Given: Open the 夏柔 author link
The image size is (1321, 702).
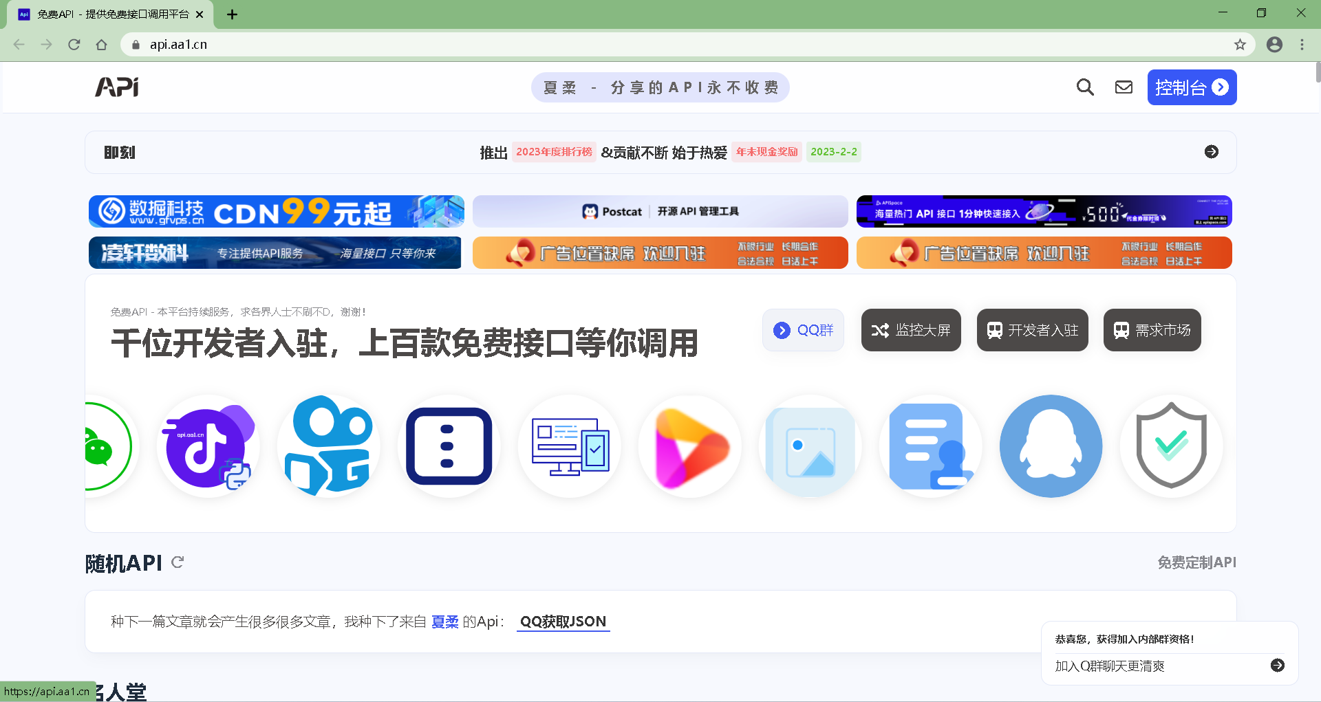Looking at the screenshot, I should pyautogui.click(x=444, y=622).
